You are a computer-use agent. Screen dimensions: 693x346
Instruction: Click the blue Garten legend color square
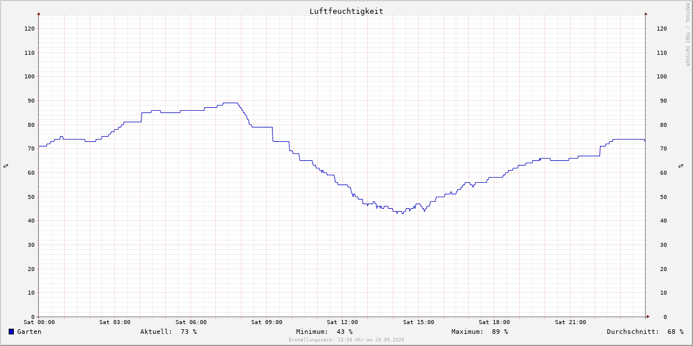pos(11,332)
